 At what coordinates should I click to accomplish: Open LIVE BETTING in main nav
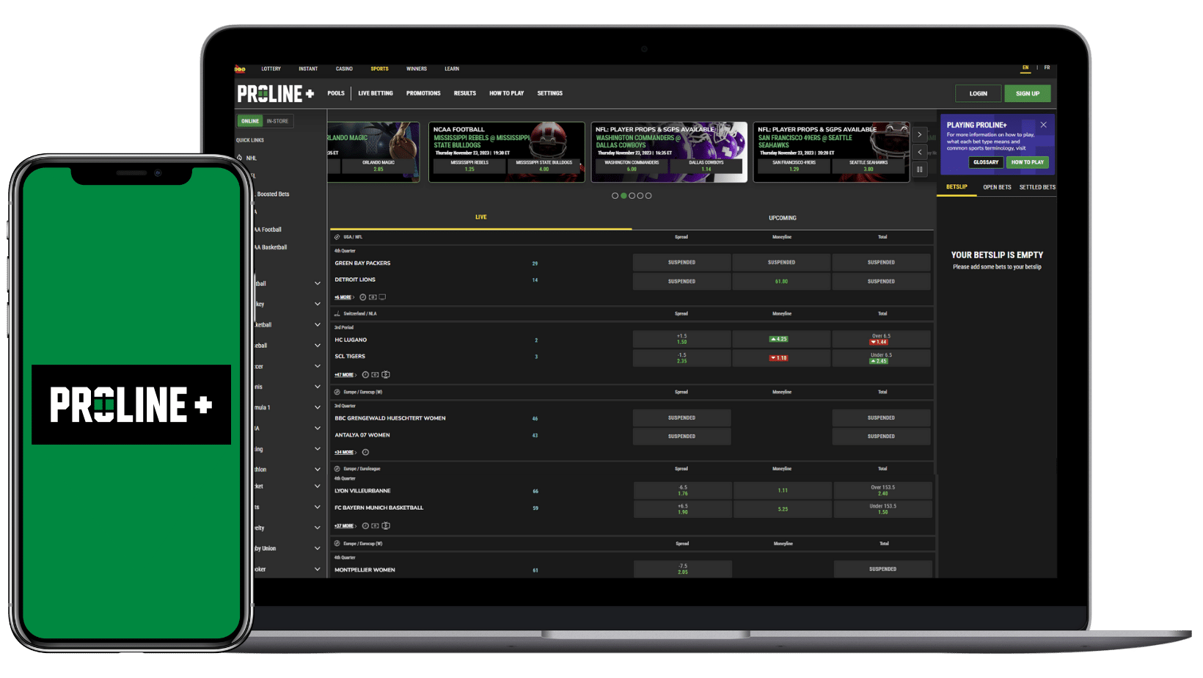(x=376, y=93)
